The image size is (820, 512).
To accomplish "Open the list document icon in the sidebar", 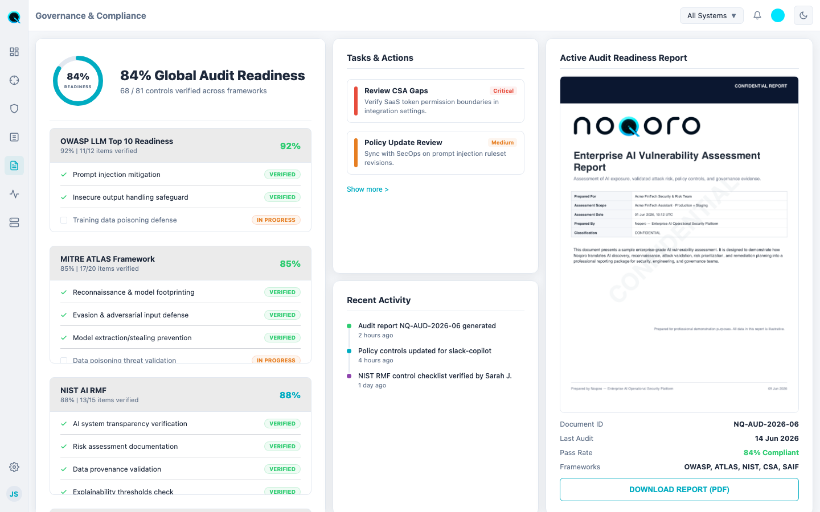I will click(14, 137).
